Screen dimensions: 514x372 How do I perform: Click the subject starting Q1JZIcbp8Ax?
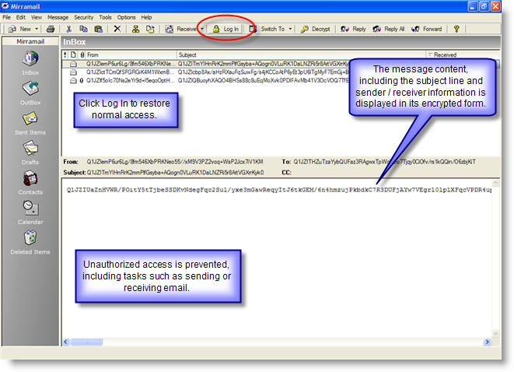(x=264, y=72)
